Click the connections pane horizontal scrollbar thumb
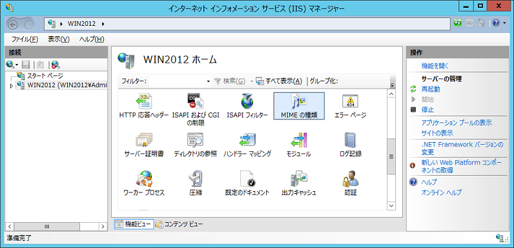514x248 pixels. (x=47, y=226)
